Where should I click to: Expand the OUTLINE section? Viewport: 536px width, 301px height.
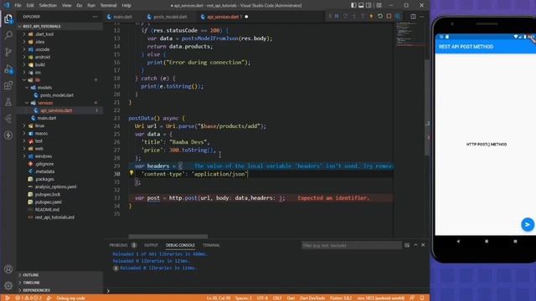point(59,275)
